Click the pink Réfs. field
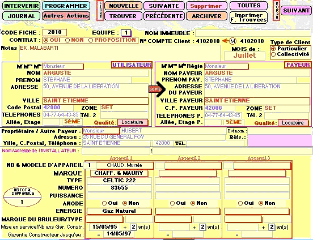Viewport: 313px width, 240px height. click(x=280, y=140)
